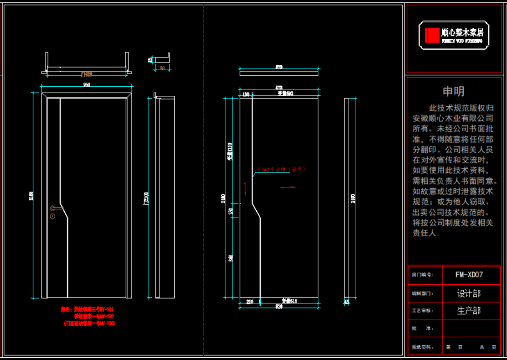Click the '设计部' department cell

click(x=469, y=293)
